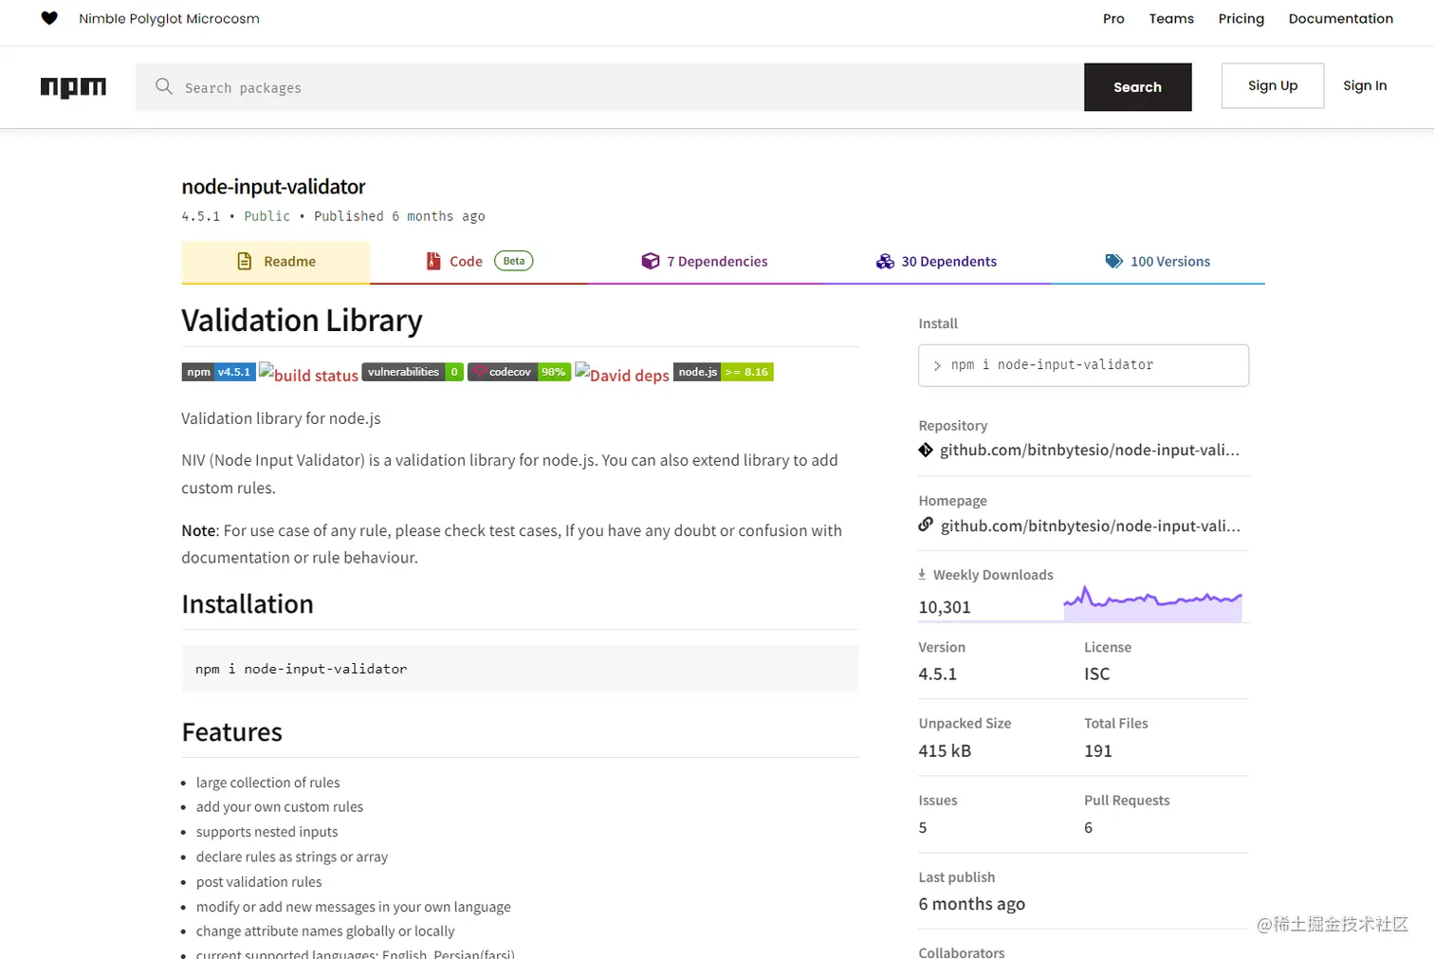The width and height of the screenshot is (1434, 959).
Task: Click the weekly downloads arrow icon
Action: pos(922,574)
